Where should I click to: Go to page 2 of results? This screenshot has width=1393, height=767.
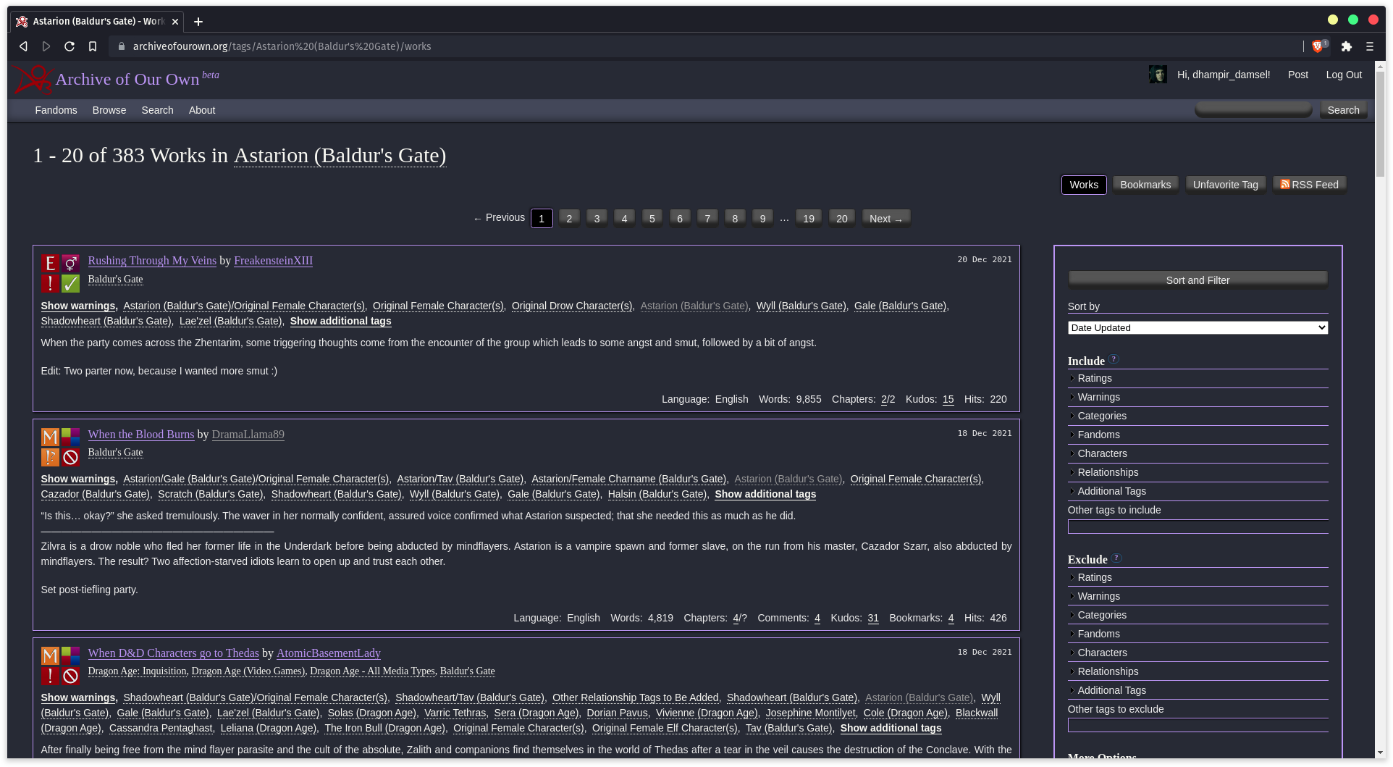click(569, 219)
